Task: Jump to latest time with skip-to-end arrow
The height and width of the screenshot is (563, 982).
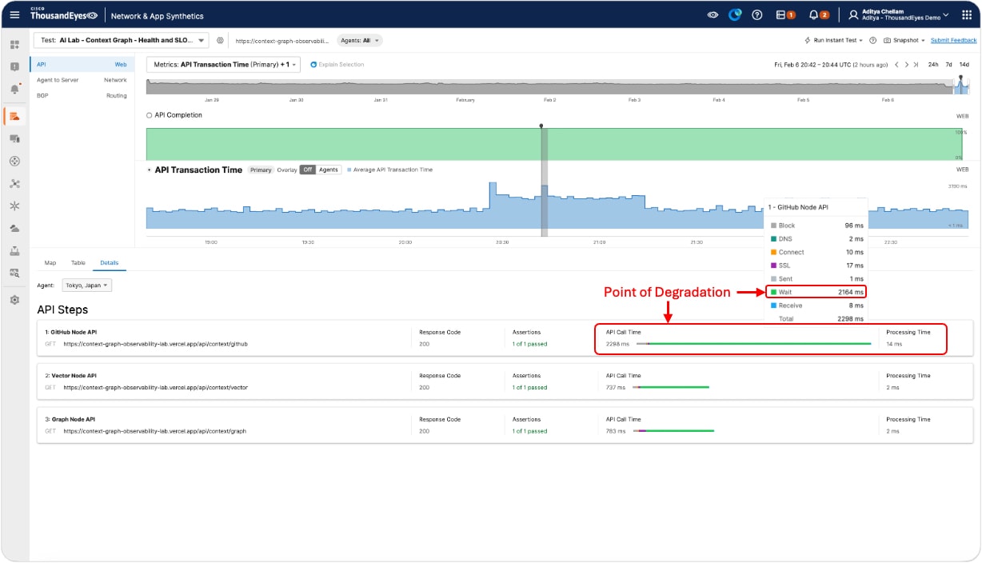Action: 916,64
